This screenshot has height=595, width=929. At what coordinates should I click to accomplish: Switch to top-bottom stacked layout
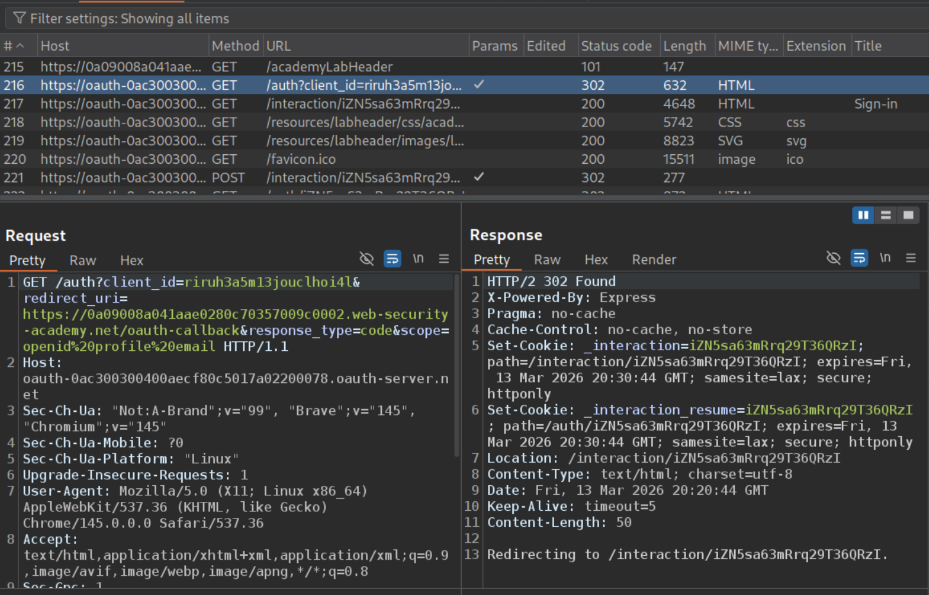[x=885, y=215]
